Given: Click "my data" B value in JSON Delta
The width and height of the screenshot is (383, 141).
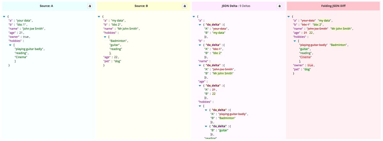Looking at the screenshot, I should (219, 33).
